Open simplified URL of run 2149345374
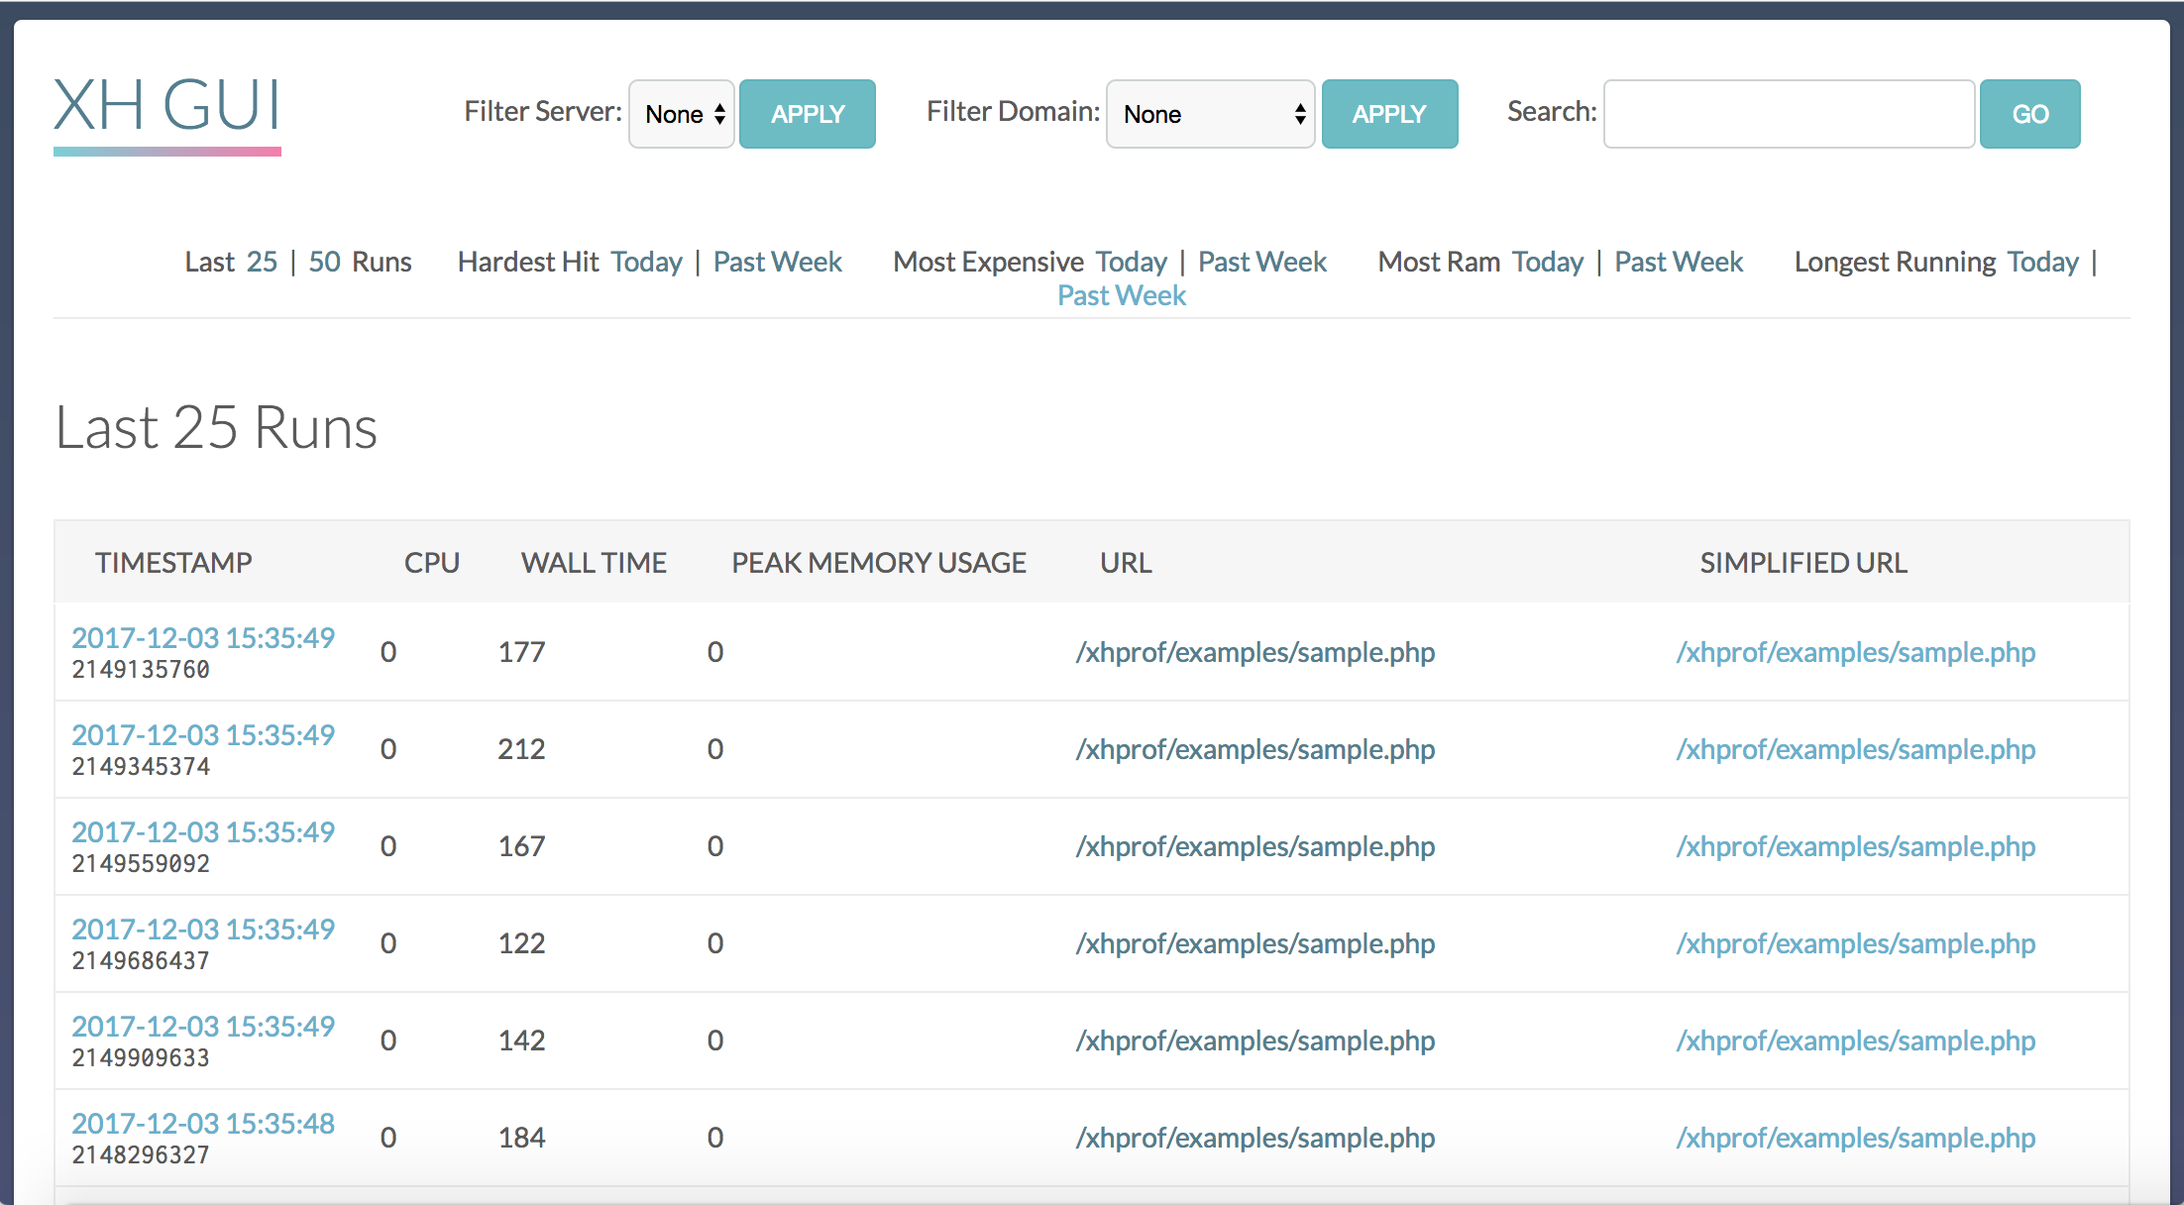 click(x=1855, y=749)
